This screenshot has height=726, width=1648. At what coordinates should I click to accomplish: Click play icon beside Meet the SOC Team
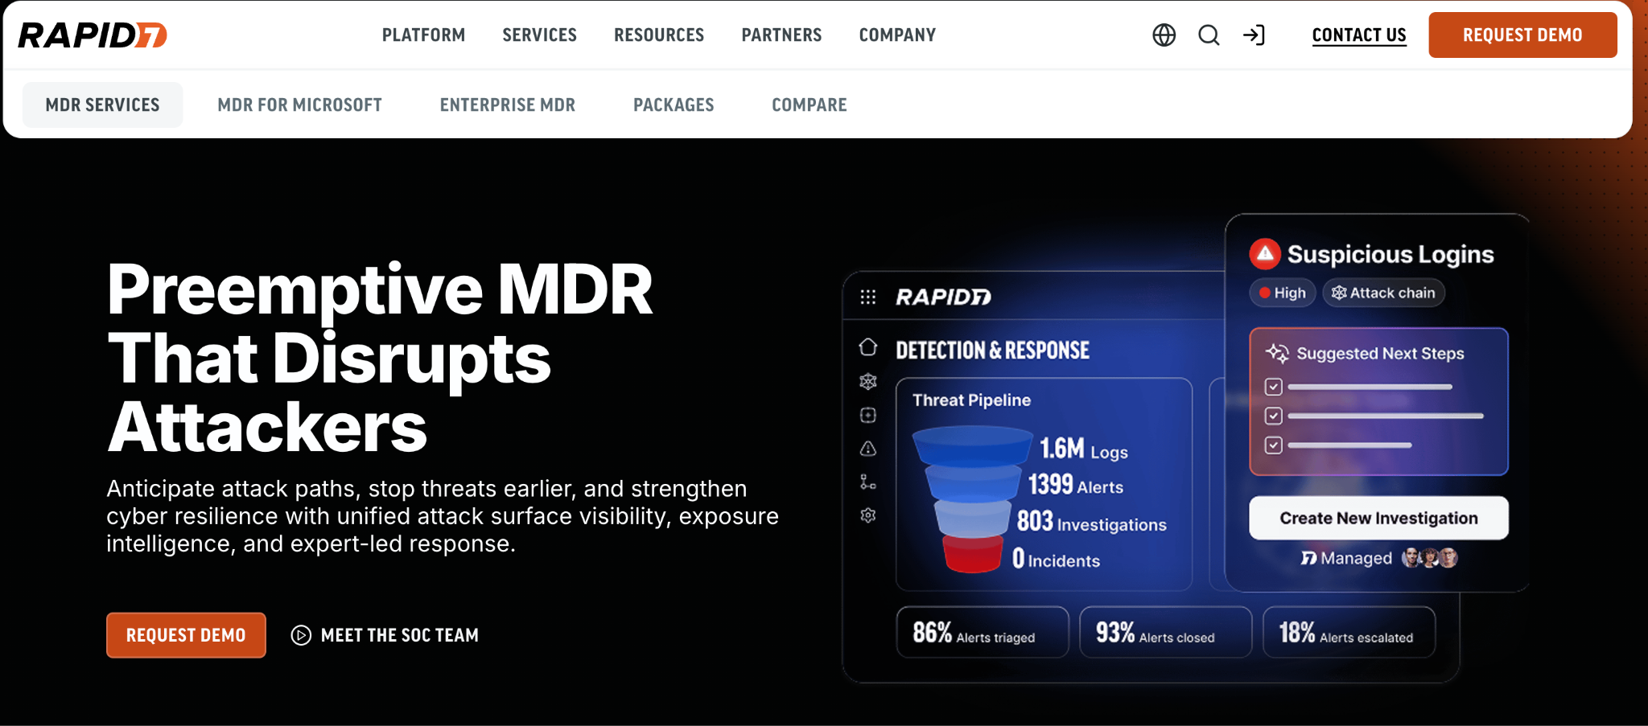pos(301,635)
